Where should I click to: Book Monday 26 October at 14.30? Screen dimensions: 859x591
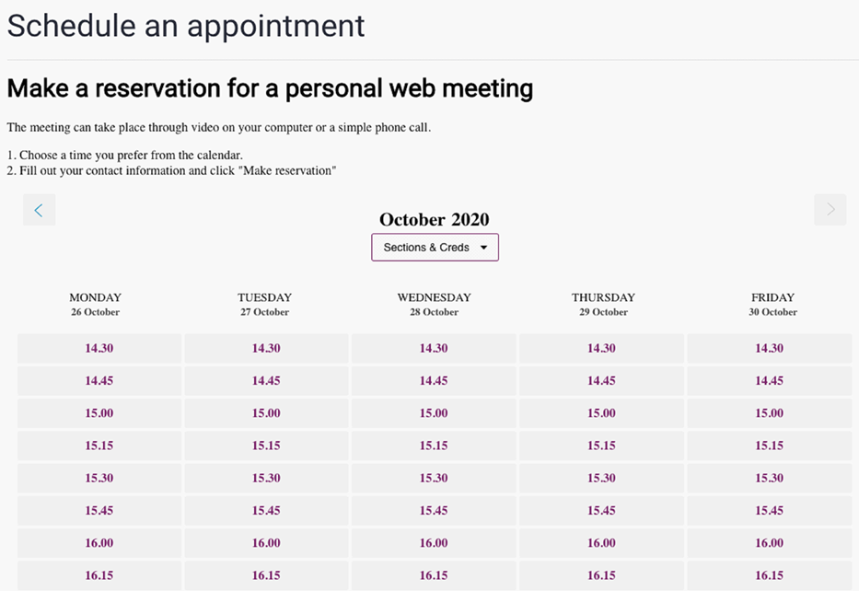click(x=99, y=349)
